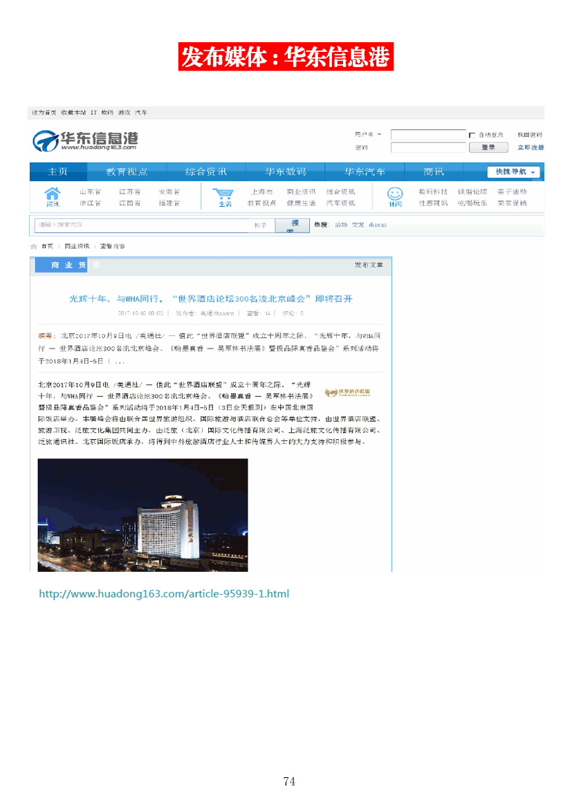Click the hotel night photo in the article

pyautogui.click(x=142, y=515)
